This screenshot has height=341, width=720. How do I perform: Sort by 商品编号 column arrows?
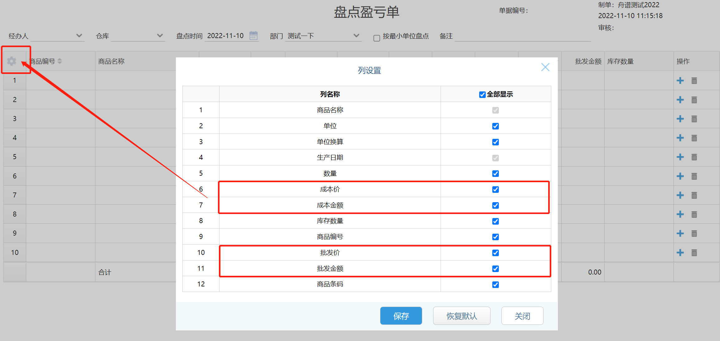[x=60, y=61]
